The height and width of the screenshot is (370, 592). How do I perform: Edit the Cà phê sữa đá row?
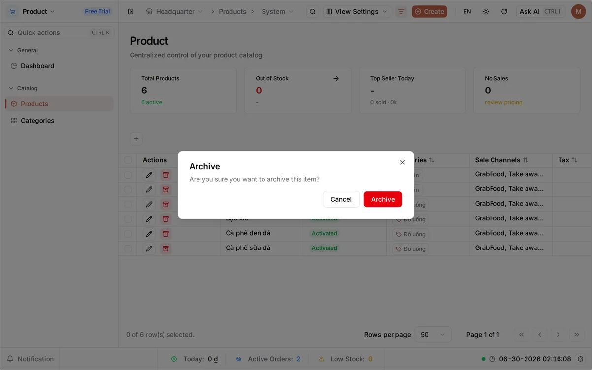pos(149,248)
